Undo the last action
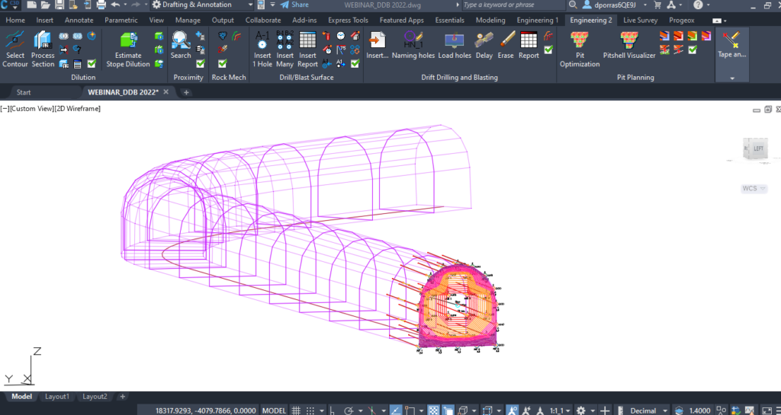The height and width of the screenshot is (415, 781). (x=116, y=5)
